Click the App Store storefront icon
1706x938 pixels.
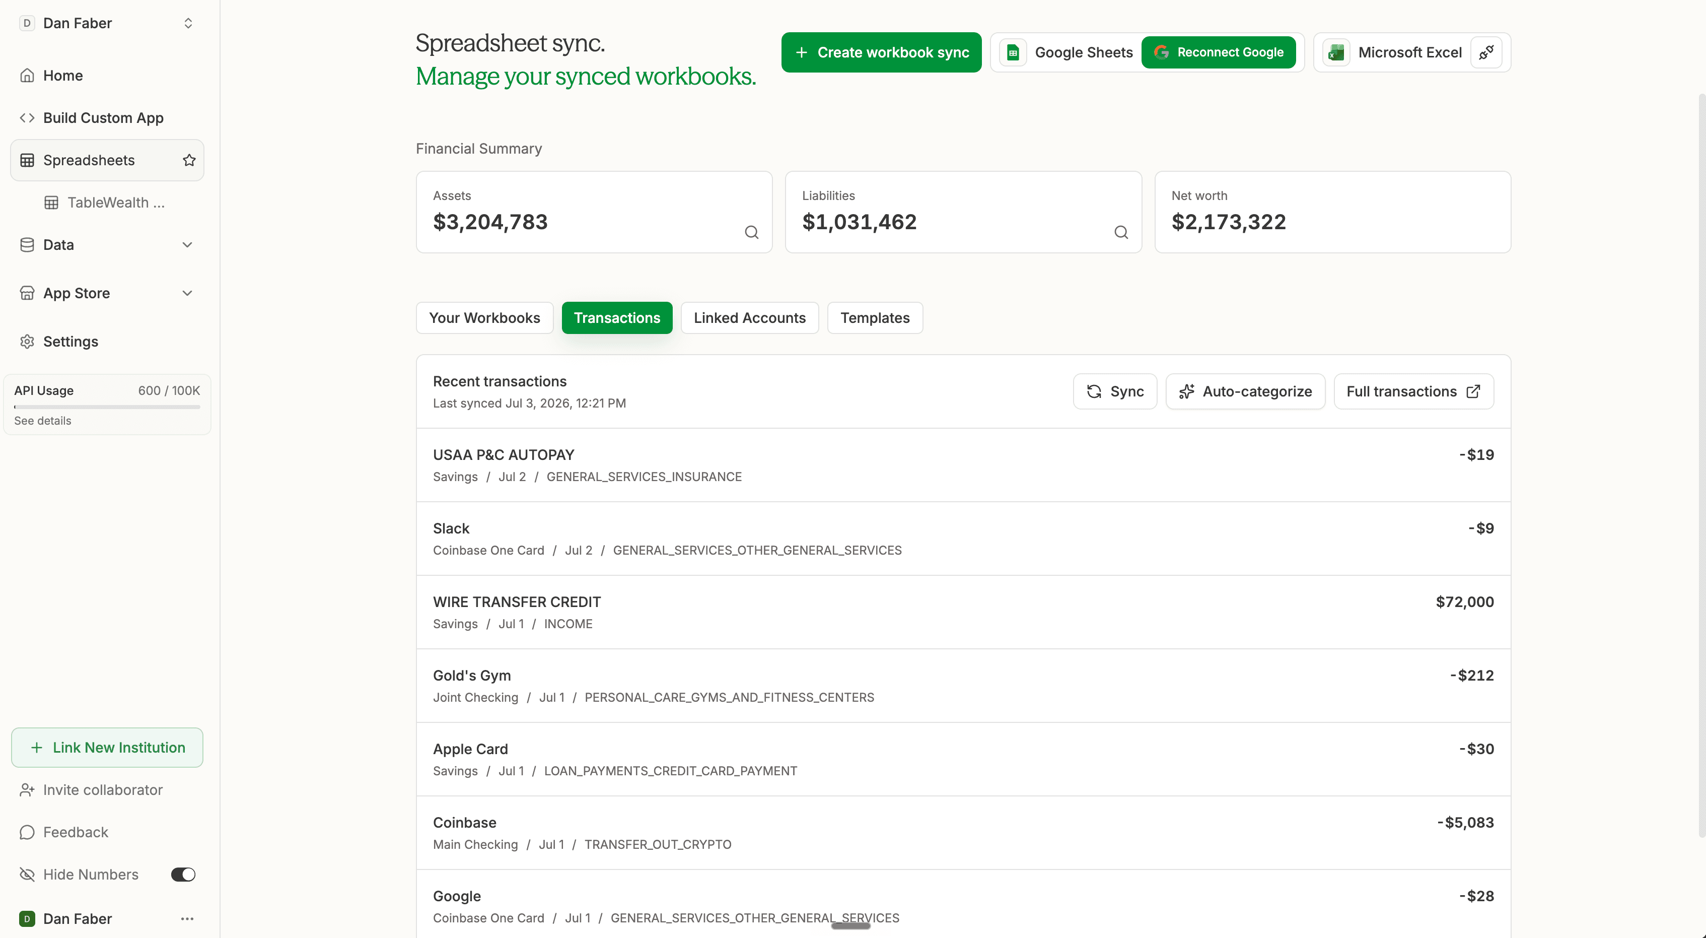coord(27,294)
